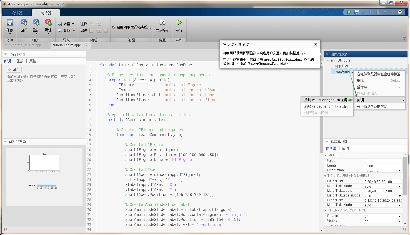The image size is (410, 235).
Task: Click the Value input field in the inspector
Action: point(383,161)
